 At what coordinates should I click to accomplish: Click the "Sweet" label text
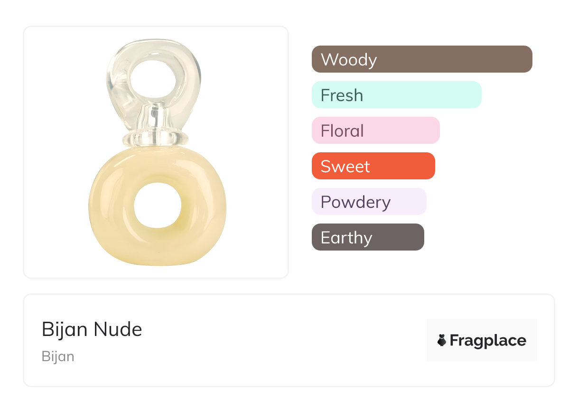click(345, 167)
